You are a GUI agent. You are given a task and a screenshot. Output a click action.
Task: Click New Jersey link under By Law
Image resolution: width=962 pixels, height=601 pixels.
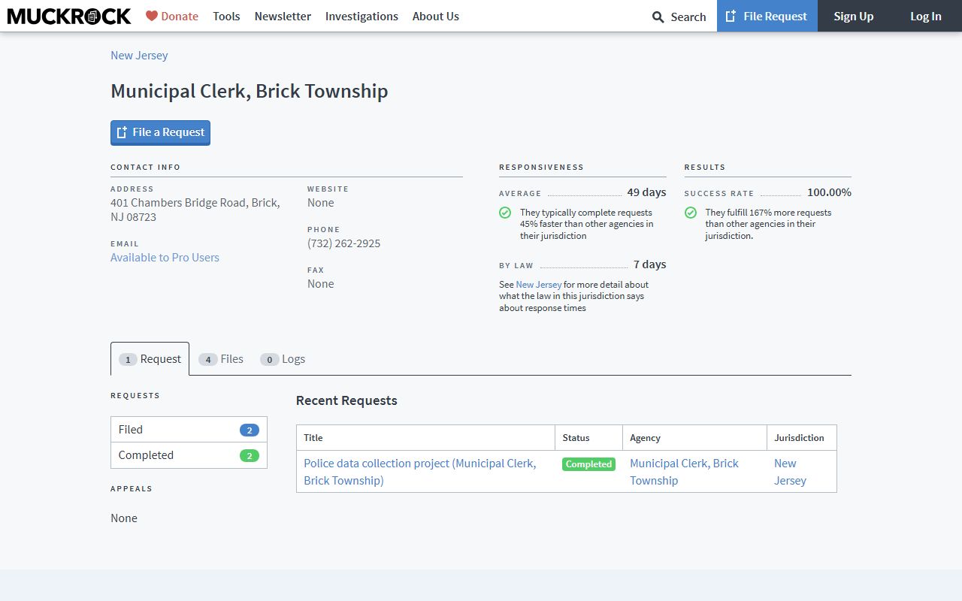coord(538,285)
